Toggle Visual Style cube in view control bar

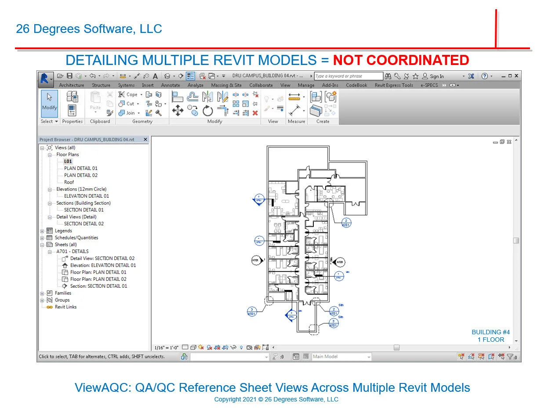click(193, 347)
